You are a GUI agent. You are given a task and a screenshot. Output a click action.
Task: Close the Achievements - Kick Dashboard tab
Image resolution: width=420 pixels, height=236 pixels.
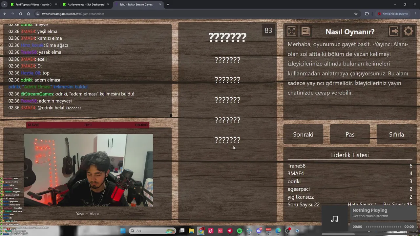click(x=108, y=5)
